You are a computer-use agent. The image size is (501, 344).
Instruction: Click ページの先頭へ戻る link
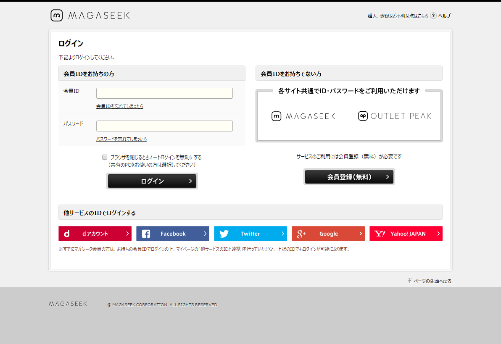(432, 281)
